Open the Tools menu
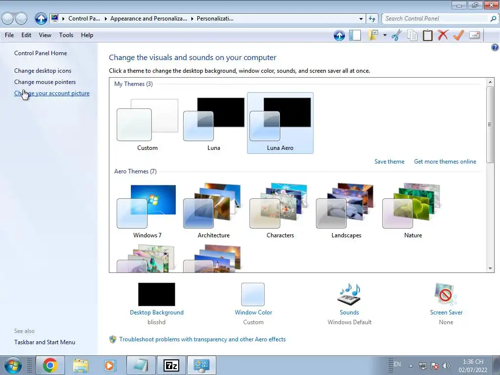This screenshot has height=375, width=500. (x=66, y=35)
